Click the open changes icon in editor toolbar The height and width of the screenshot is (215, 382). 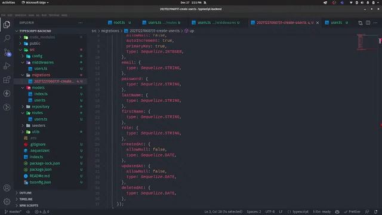pyautogui.click(x=361, y=23)
